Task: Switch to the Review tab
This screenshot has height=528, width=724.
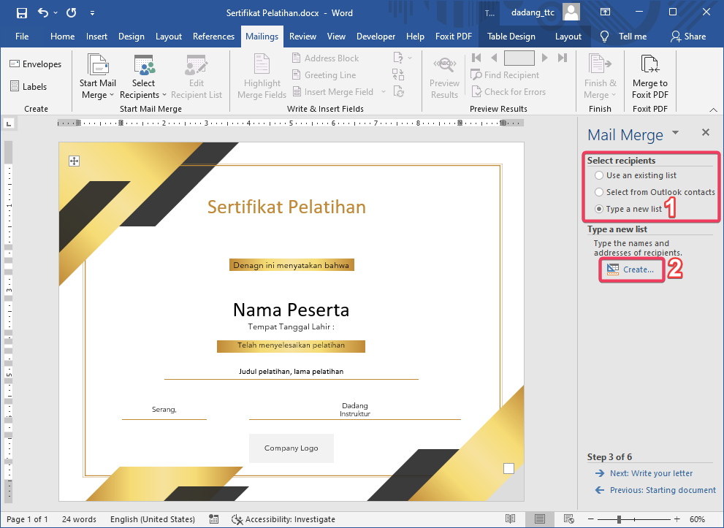Action: click(x=302, y=36)
